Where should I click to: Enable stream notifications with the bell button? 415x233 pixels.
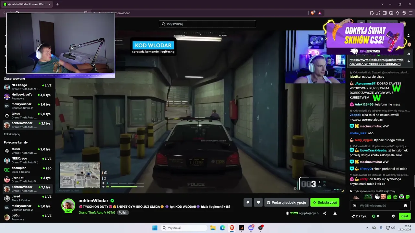[248, 203]
